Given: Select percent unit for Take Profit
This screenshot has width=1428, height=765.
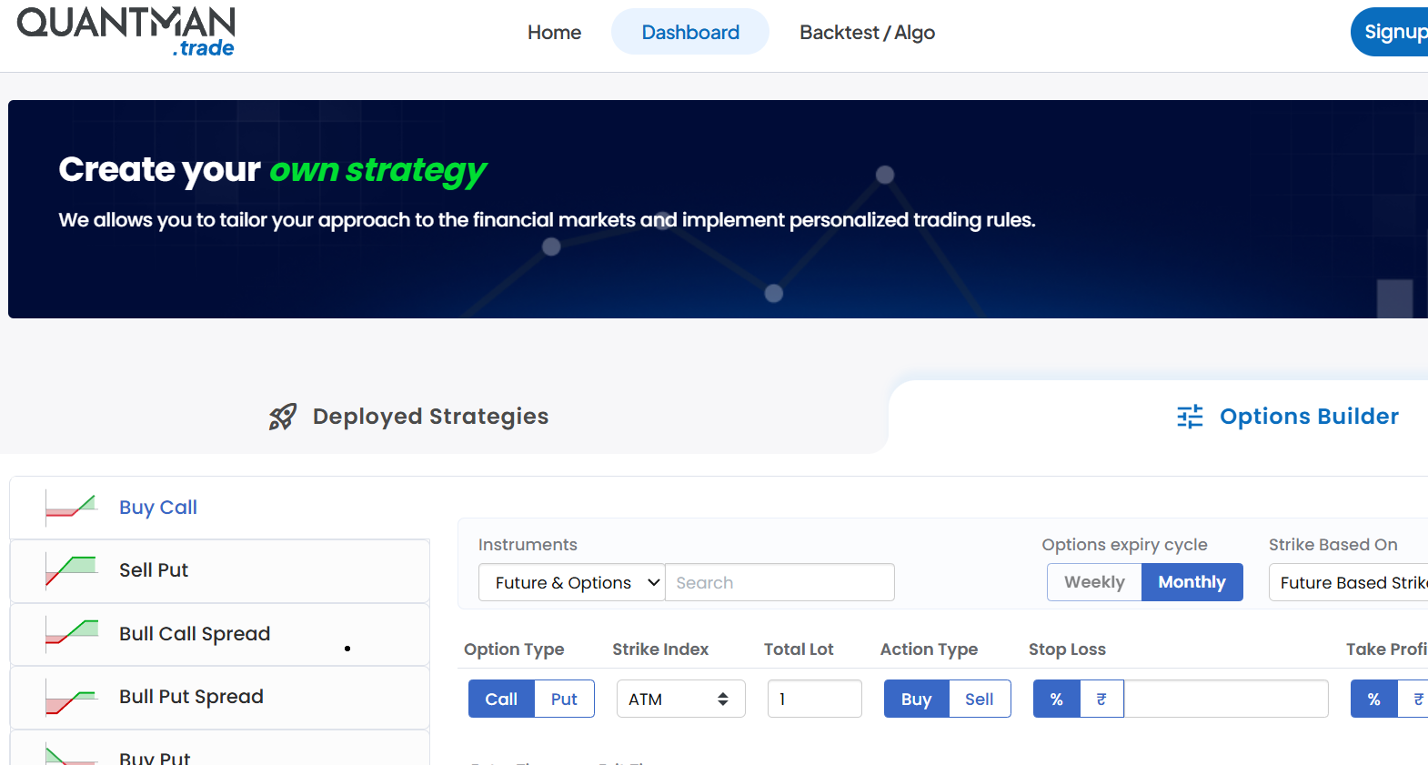Looking at the screenshot, I should [x=1373, y=699].
